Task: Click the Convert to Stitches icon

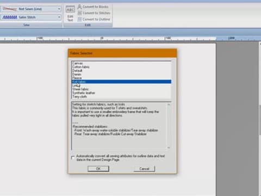Action: coord(79,13)
